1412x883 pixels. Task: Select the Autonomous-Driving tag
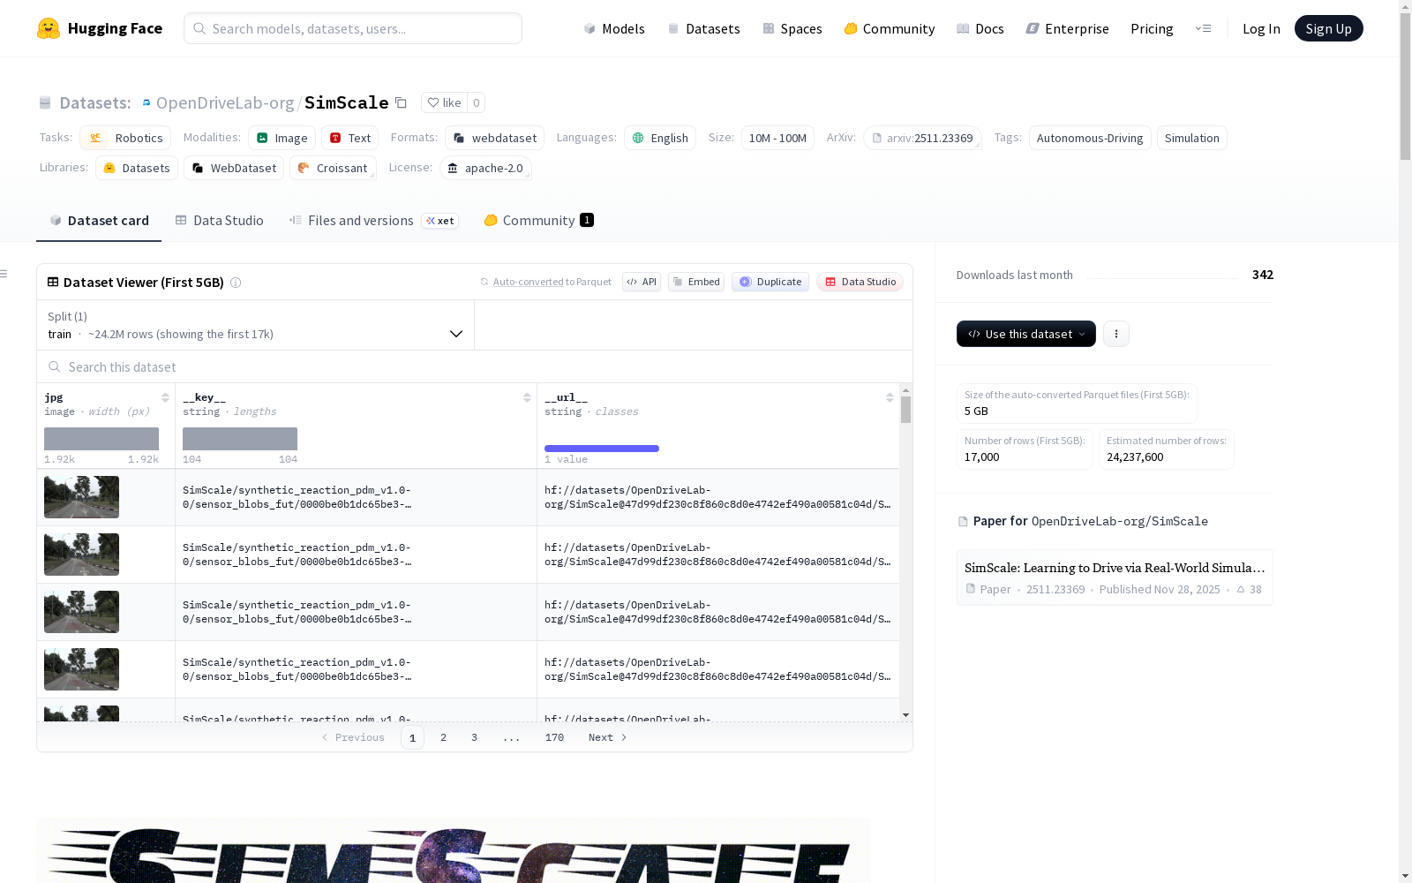click(1090, 138)
